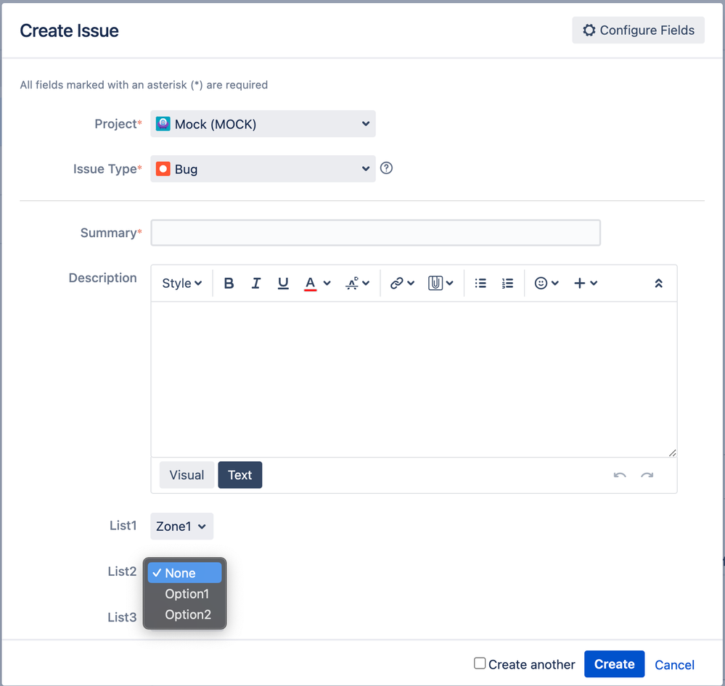Select Option2 in the List2 menu
The image size is (725, 686).
point(184,614)
